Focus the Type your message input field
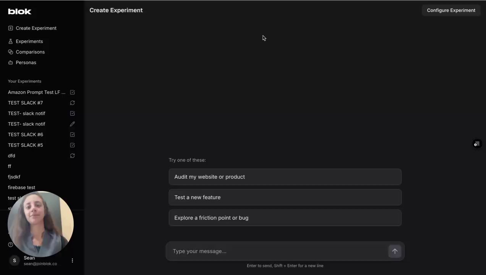The height and width of the screenshot is (275, 486). [x=277, y=251]
